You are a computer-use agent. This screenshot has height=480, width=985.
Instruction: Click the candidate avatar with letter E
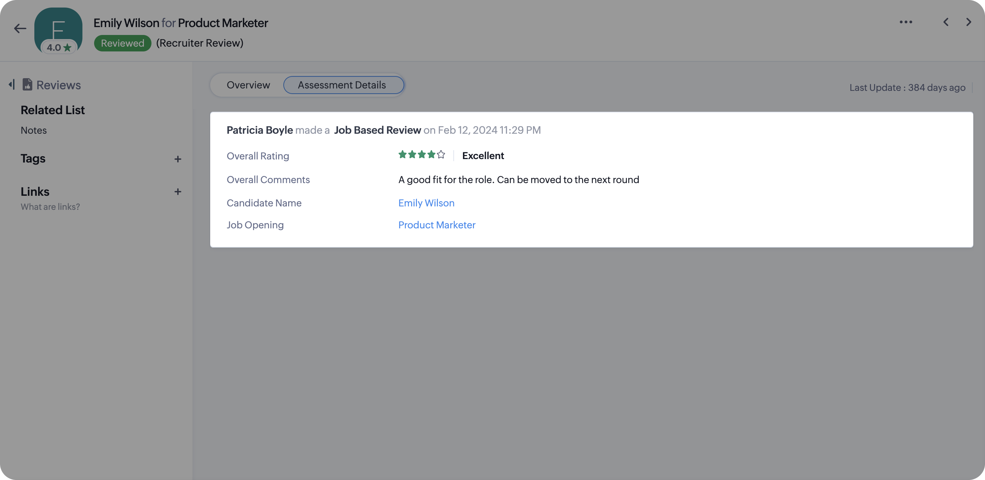pyautogui.click(x=58, y=25)
